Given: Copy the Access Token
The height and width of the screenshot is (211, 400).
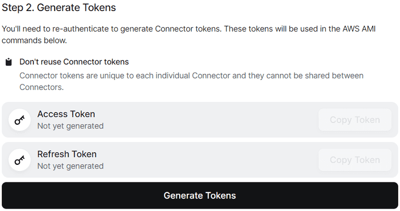Looking at the screenshot, I should pyautogui.click(x=355, y=120).
